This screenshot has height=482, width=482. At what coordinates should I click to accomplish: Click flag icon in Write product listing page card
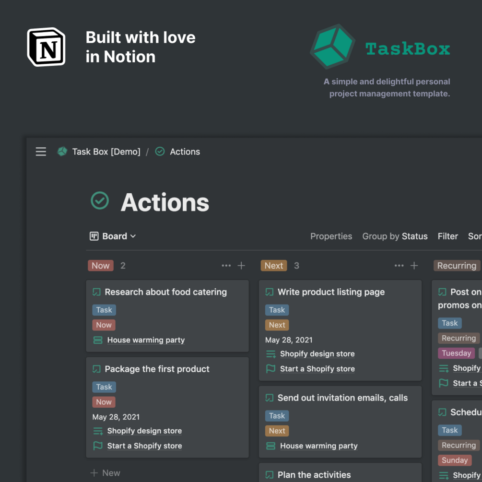(x=270, y=368)
